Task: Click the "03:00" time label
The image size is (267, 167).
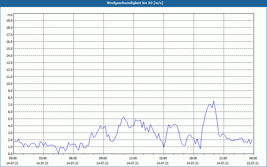Action: pos(42,158)
